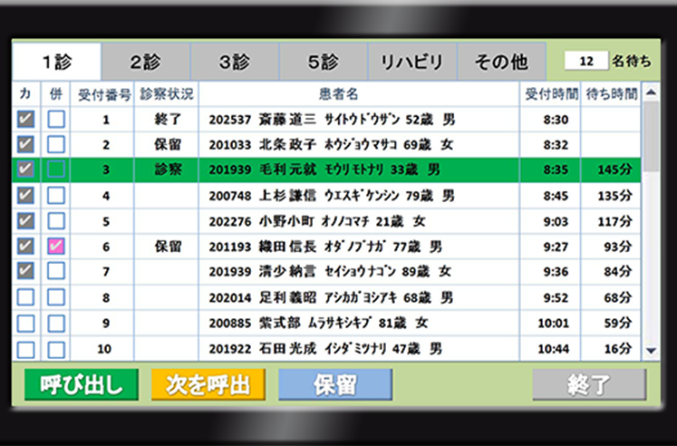Click the gray 終了 button
The width and height of the screenshot is (677, 446).
tap(589, 384)
